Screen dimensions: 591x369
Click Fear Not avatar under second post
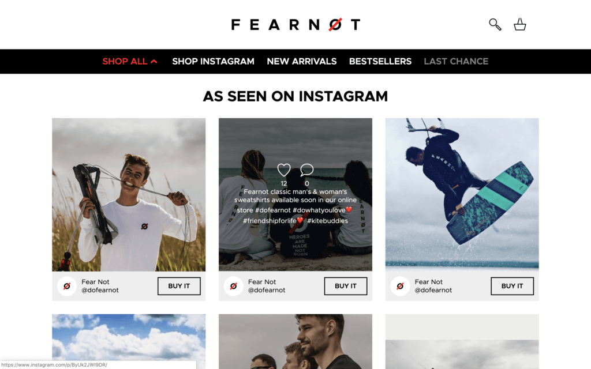coord(233,286)
